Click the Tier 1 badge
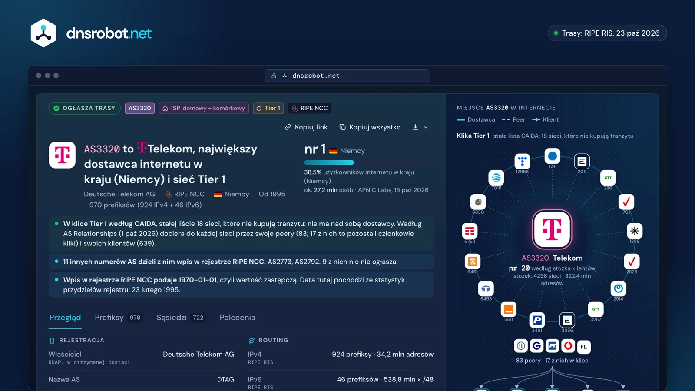This screenshot has width=695, height=391. pyautogui.click(x=268, y=108)
